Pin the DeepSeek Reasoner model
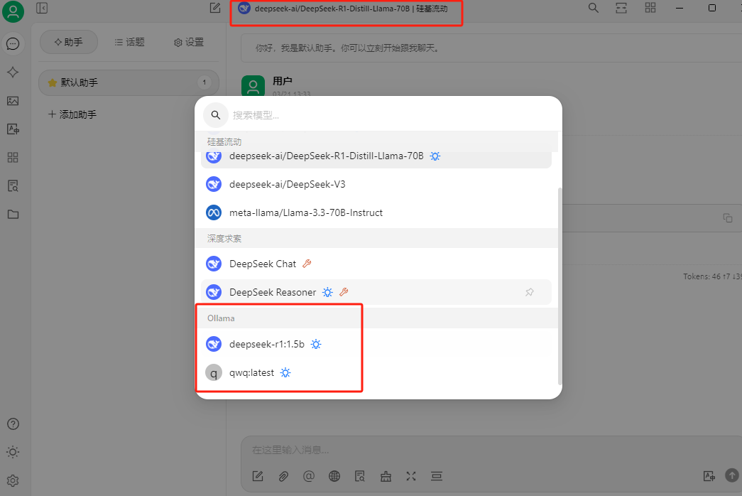 click(x=530, y=292)
